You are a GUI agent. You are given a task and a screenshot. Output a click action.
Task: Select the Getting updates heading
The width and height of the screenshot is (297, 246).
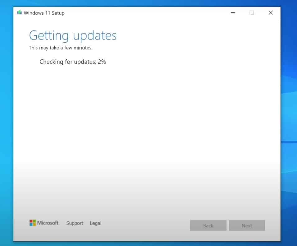point(73,35)
